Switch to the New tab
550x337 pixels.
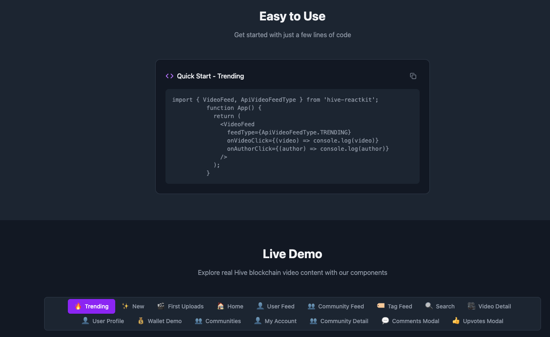[x=133, y=306]
